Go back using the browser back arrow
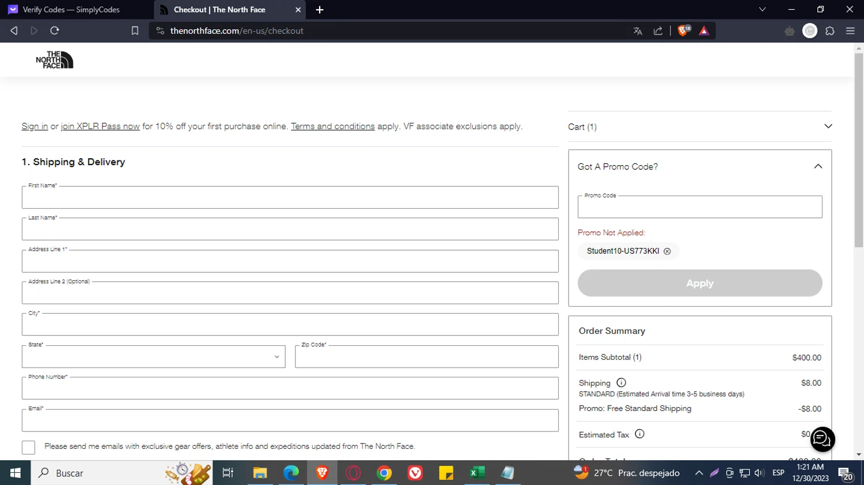 pos(14,30)
